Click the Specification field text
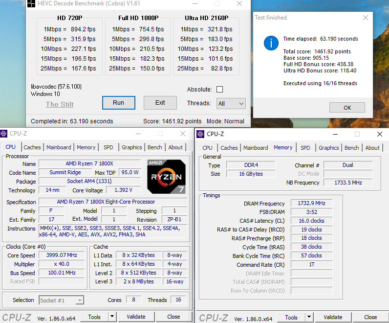 113,202
